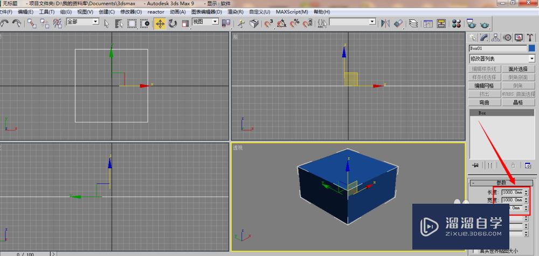Toggle the Spinner Snap icon

pyautogui.click(x=307, y=23)
